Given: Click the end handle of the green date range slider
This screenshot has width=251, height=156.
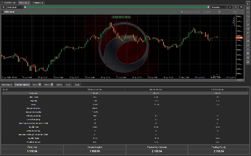Looking at the screenshot, I should pyautogui.click(x=208, y=7).
